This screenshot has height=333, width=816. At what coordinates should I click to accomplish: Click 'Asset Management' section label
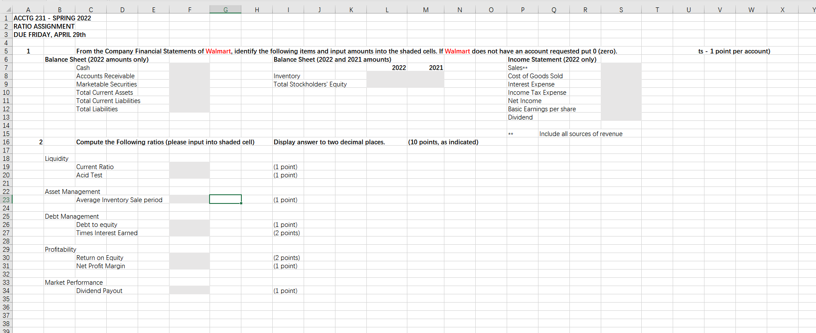tap(72, 191)
